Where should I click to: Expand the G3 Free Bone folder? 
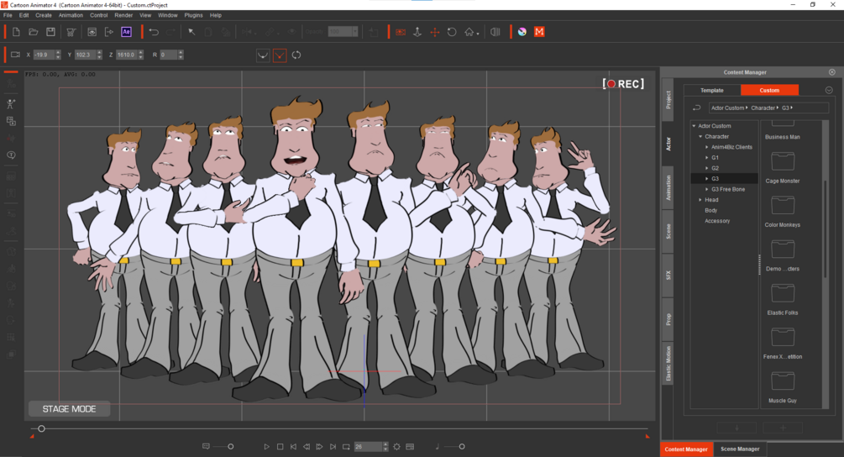coord(707,190)
